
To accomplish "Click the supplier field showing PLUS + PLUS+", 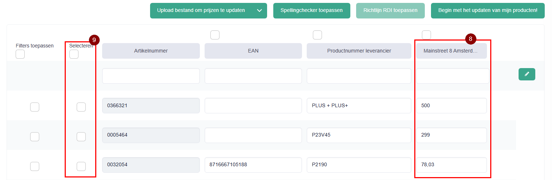I will pos(359,106).
